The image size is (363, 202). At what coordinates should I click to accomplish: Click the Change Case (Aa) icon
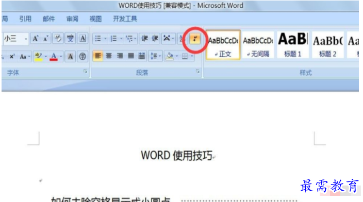(23, 56)
